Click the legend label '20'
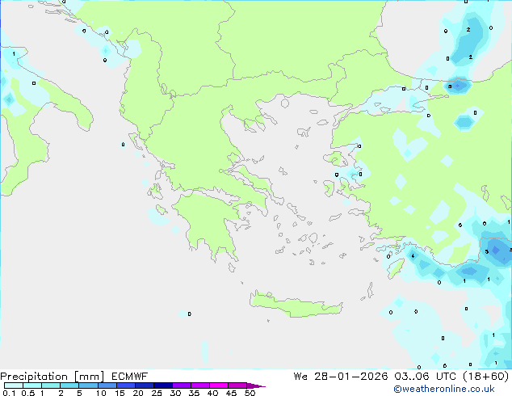 (138, 393)
